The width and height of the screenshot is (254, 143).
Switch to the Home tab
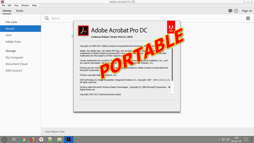(x=7, y=11)
